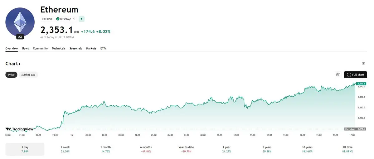The width and height of the screenshot is (374, 159).
Task: Click the green market status dot
Action: tap(81, 19)
